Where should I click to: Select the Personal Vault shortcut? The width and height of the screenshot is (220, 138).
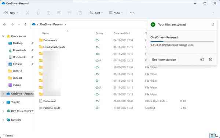pos(51,108)
